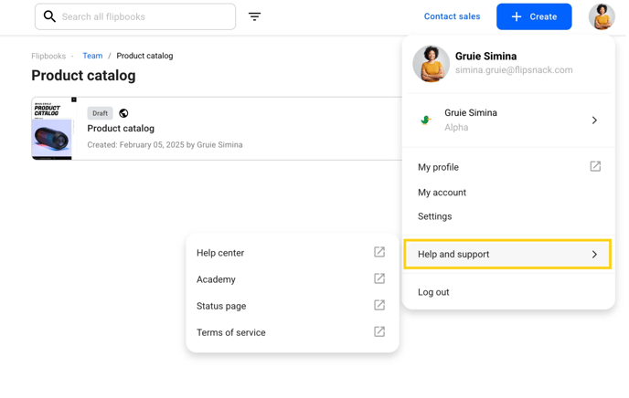Select Log out

coord(433,292)
